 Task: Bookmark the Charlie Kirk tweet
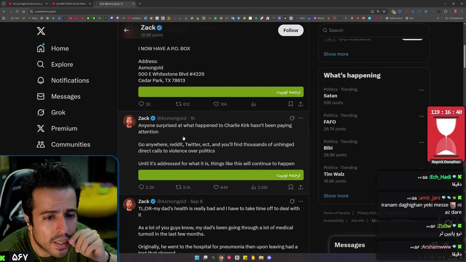point(291,187)
